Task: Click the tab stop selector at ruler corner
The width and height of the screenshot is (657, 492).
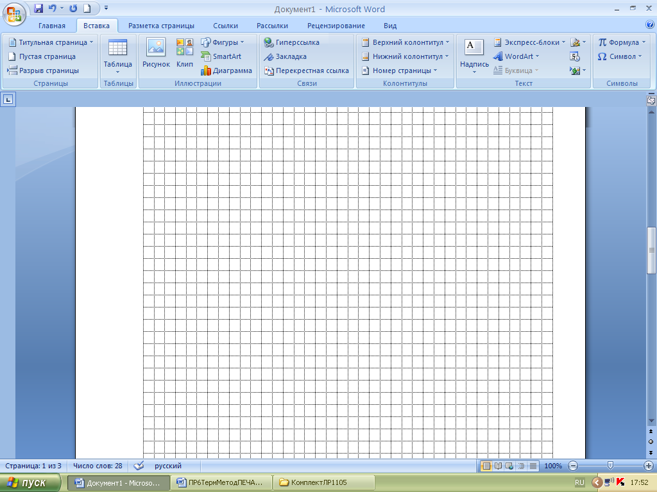Action: [x=8, y=99]
